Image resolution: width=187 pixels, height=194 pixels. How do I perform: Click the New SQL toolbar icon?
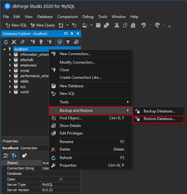coord(8,25)
